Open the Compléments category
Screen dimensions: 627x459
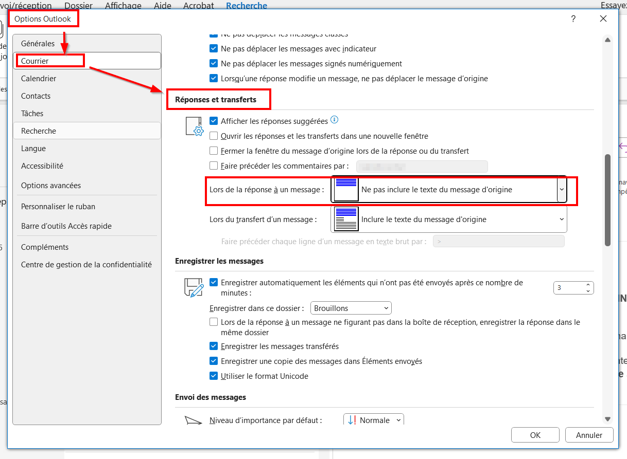(87, 247)
